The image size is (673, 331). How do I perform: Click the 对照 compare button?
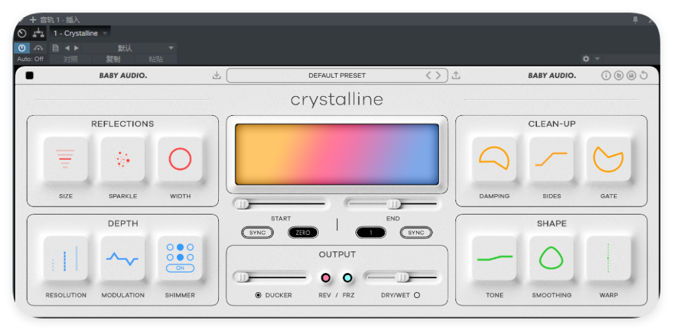click(x=70, y=59)
